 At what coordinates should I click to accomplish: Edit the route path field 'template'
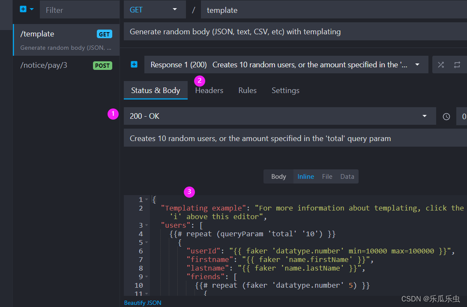pyautogui.click(x=334, y=10)
